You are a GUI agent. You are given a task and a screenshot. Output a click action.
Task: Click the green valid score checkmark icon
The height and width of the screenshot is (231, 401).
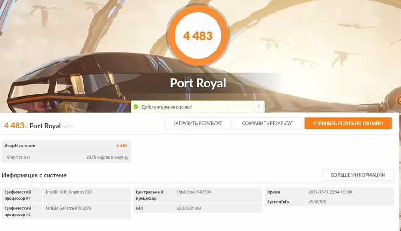pos(136,107)
